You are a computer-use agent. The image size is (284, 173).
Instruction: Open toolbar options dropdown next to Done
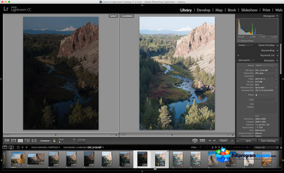pos(232,141)
